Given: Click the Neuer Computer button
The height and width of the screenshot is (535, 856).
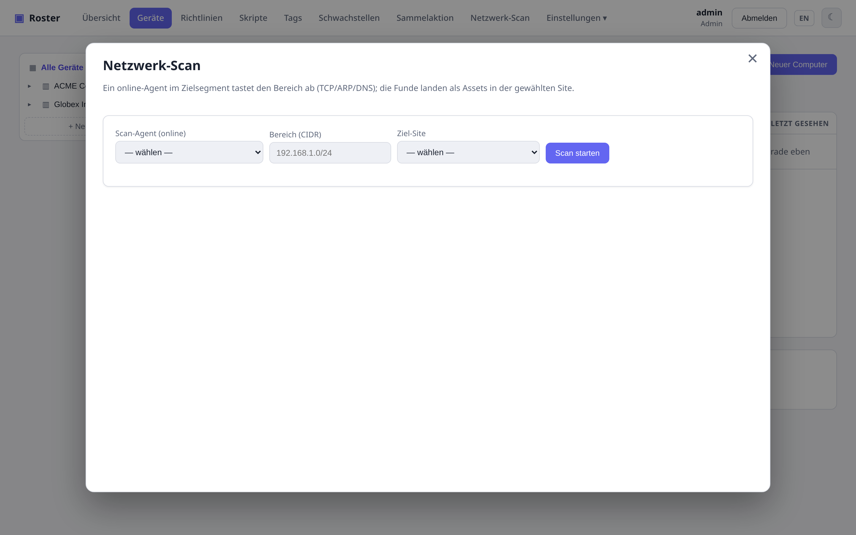Looking at the screenshot, I should pos(803,64).
